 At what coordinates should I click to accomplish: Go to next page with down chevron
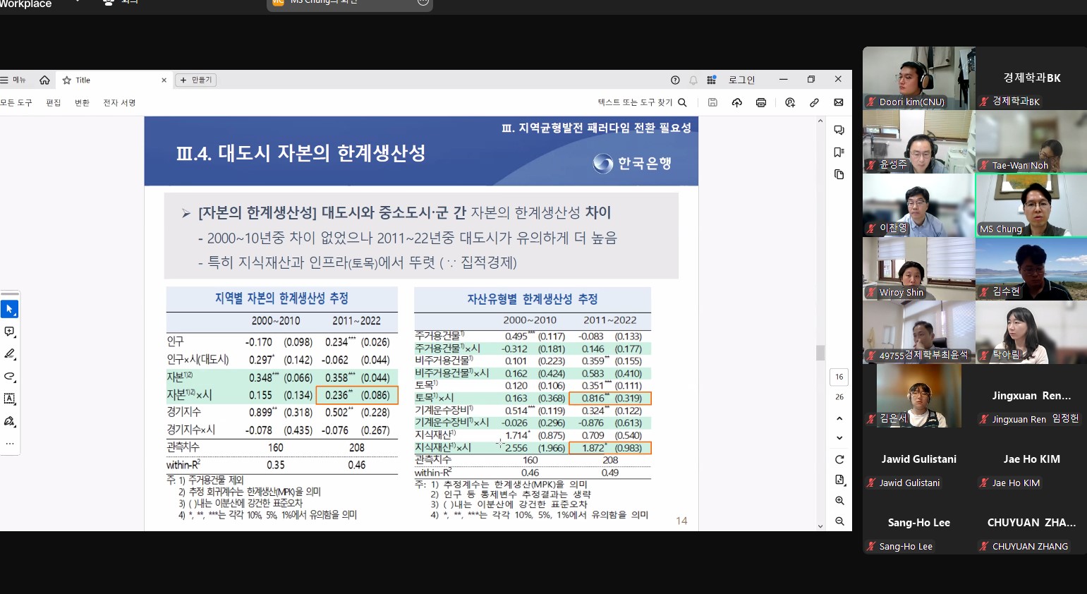(x=839, y=437)
